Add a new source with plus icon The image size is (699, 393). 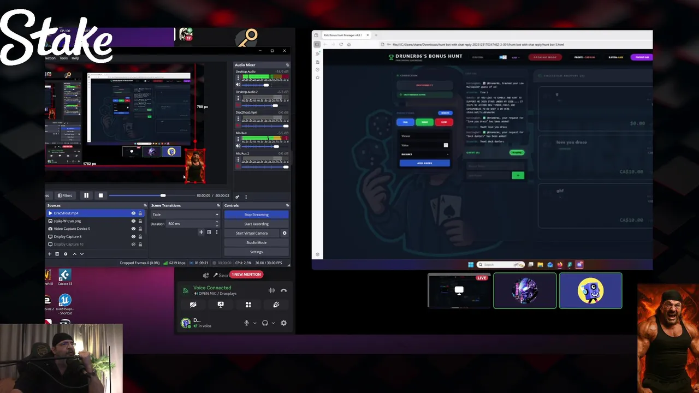pyautogui.click(x=50, y=254)
